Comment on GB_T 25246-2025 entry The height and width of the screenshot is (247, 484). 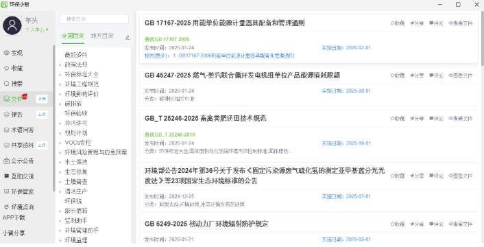(436, 119)
